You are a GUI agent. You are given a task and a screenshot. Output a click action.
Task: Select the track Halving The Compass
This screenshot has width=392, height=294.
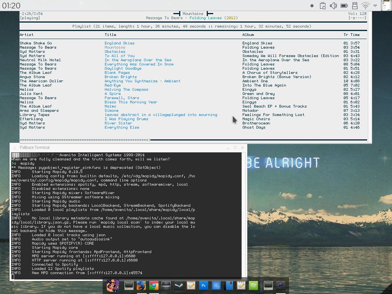click(126, 90)
